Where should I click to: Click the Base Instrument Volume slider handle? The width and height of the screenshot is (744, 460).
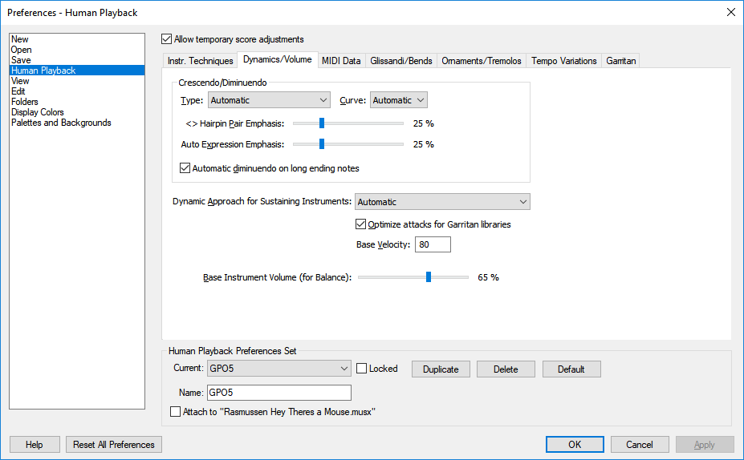tap(429, 277)
